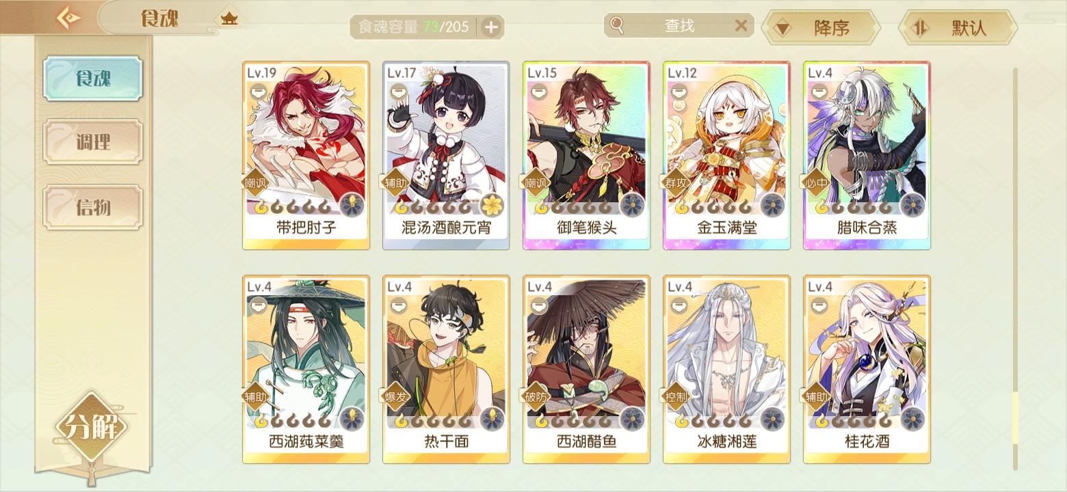The image size is (1067, 492).
Task: Select the 热干面 character card
Action: click(446, 370)
